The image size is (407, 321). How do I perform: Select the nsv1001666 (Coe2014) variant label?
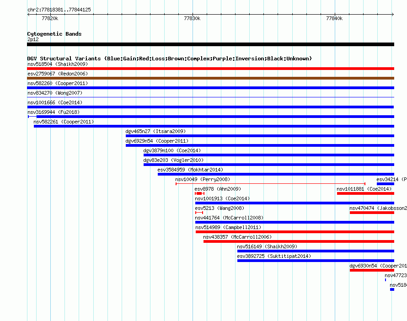55,102
